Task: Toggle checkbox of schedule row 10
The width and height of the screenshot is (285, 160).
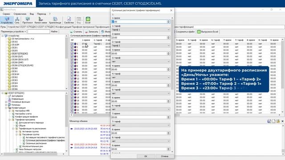Action: click(x=72, y=72)
